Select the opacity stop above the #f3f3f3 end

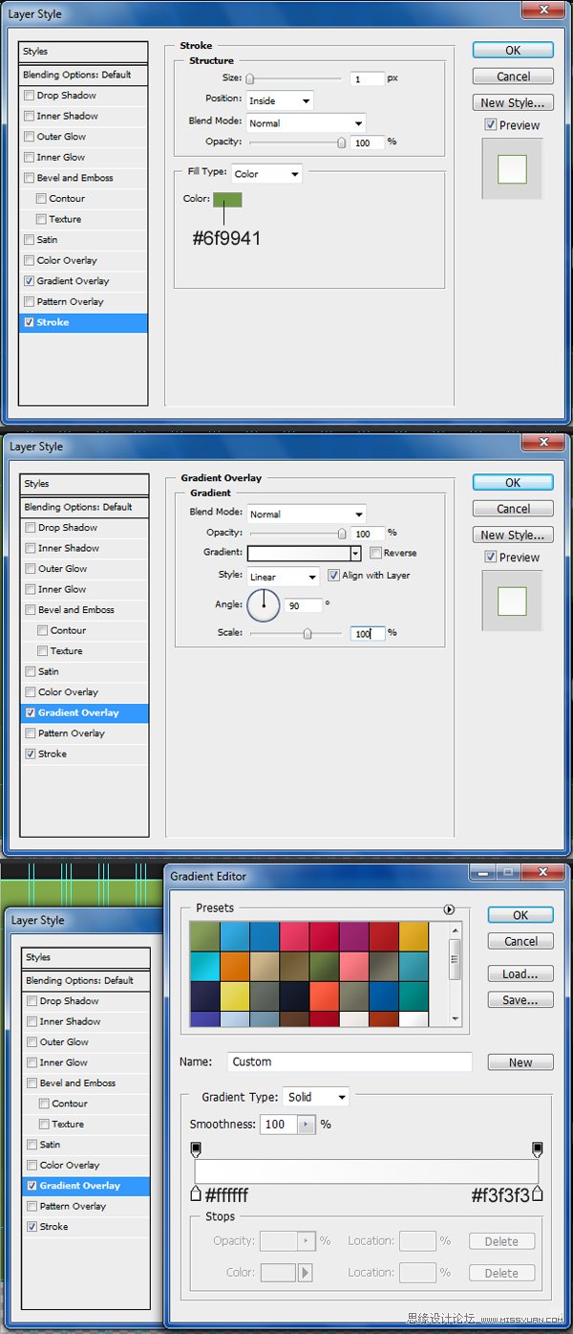click(538, 1148)
